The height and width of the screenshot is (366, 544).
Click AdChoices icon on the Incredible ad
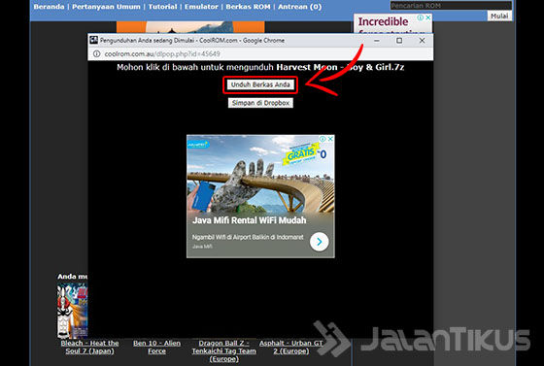[x=420, y=17]
